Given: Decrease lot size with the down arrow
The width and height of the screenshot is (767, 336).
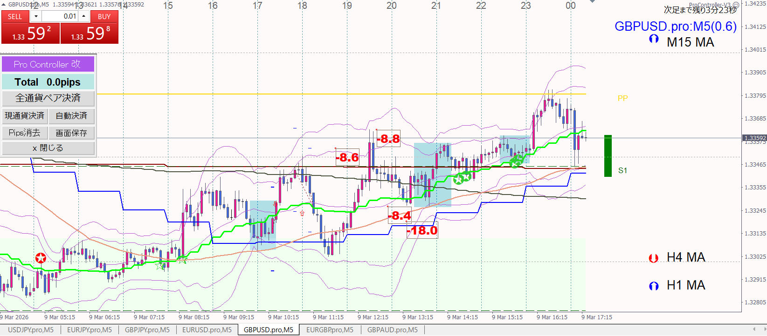Looking at the screenshot, I should pos(36,16).
